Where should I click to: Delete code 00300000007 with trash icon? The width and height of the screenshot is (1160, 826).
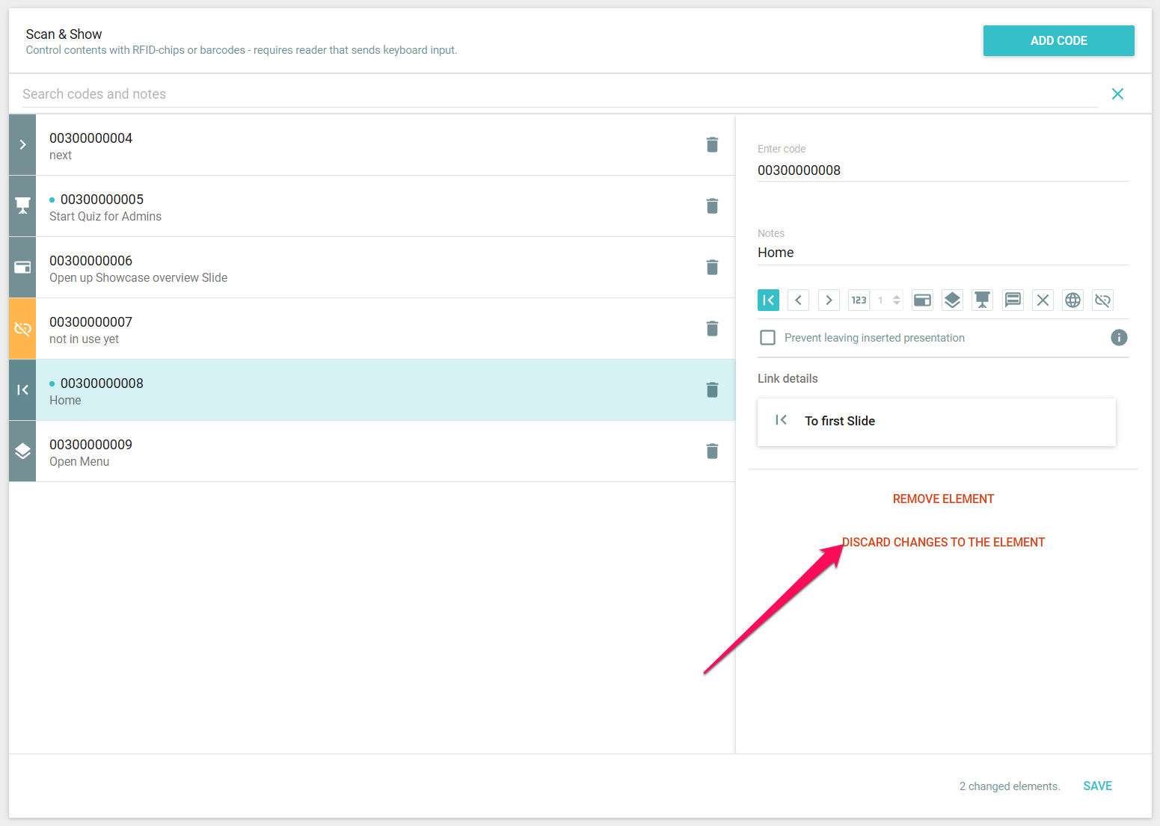coord(712,328)
